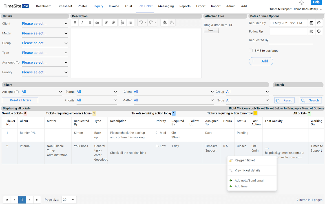Open the Type dropdown in Details

(45, 53)
